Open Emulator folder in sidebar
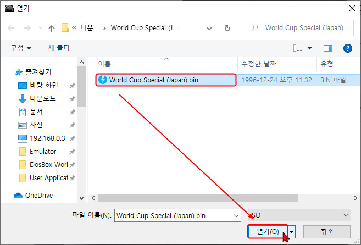Viewport: 361px width, 245px height. [x=43, y=151]
